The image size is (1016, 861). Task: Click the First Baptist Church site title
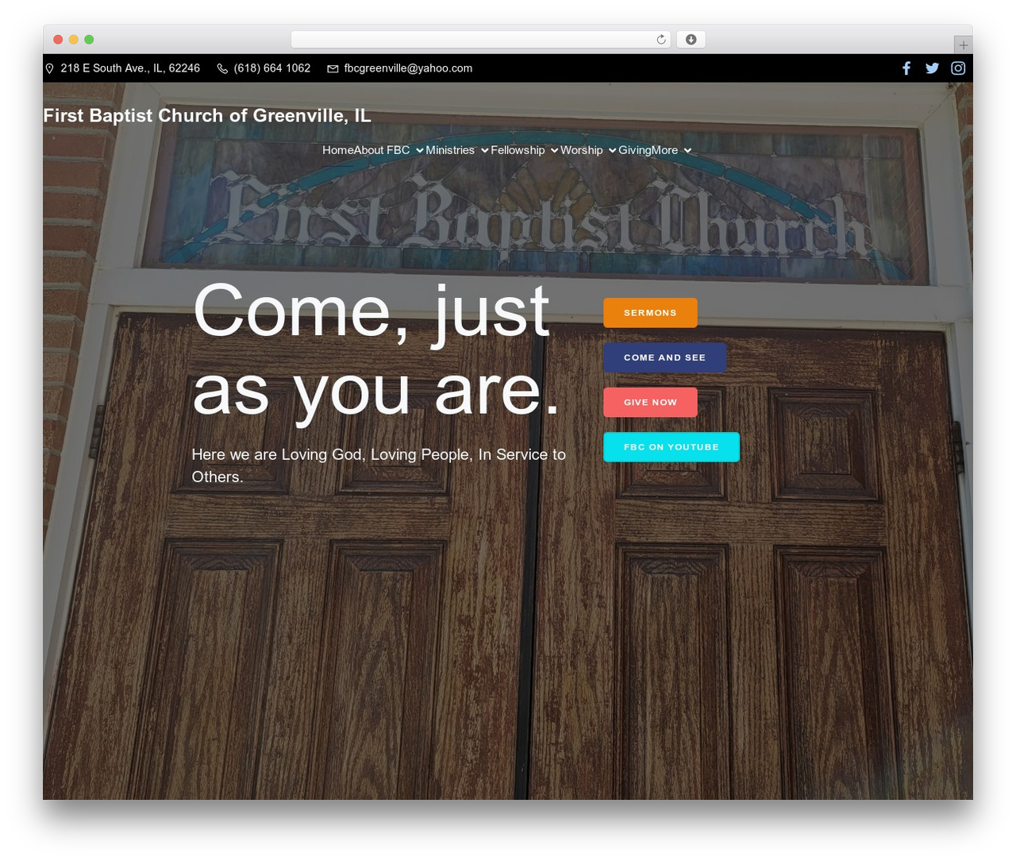(207, 116)
